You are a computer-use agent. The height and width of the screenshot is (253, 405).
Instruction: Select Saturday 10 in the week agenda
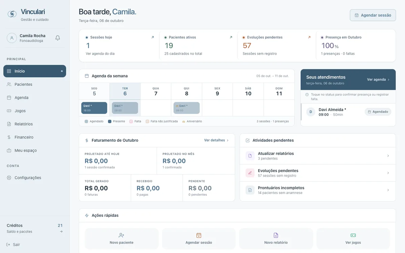point(248,91)
